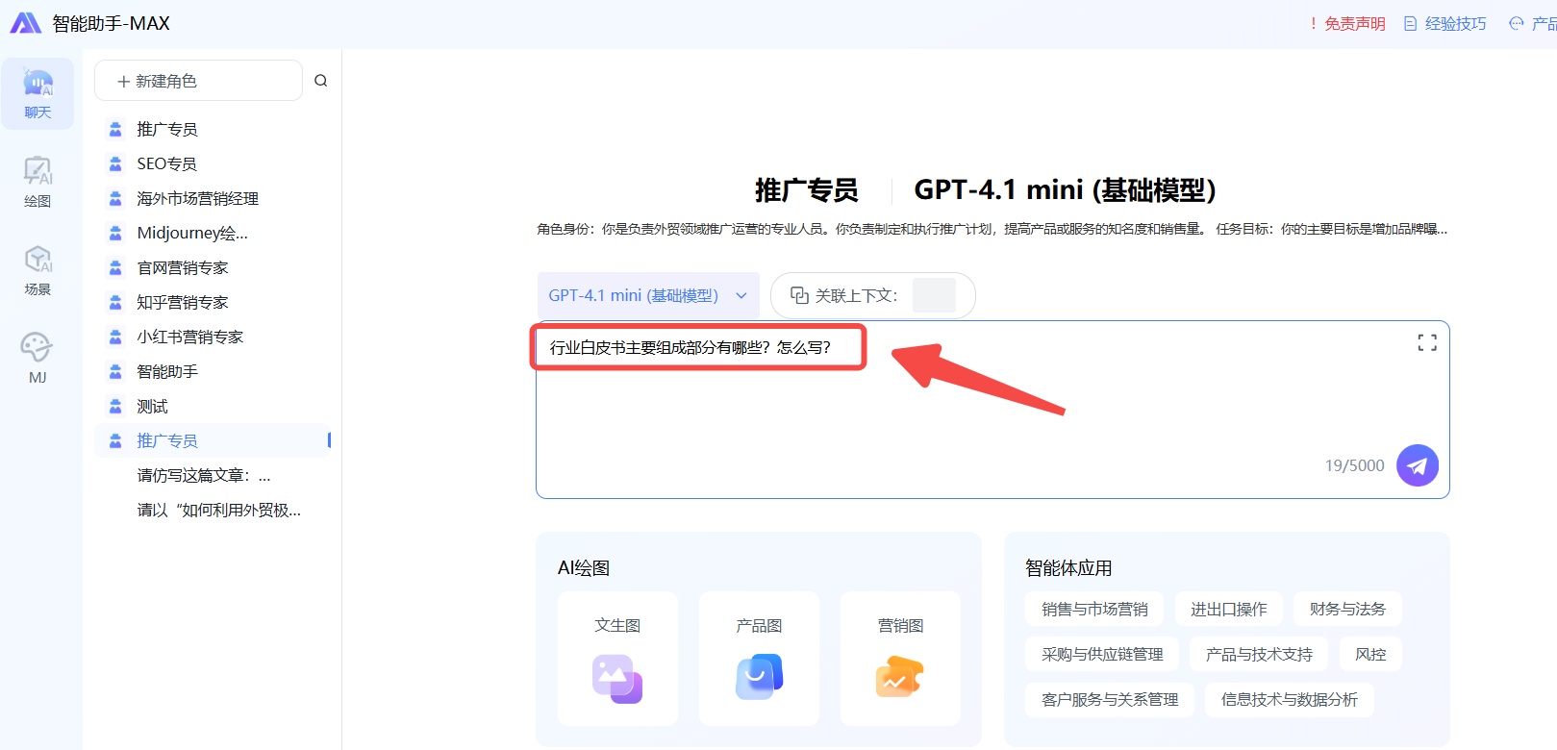The height and width of the screenshot is (750, 1557).
Task: Click the search magnifier beside 新建角色
Action: 321,81
